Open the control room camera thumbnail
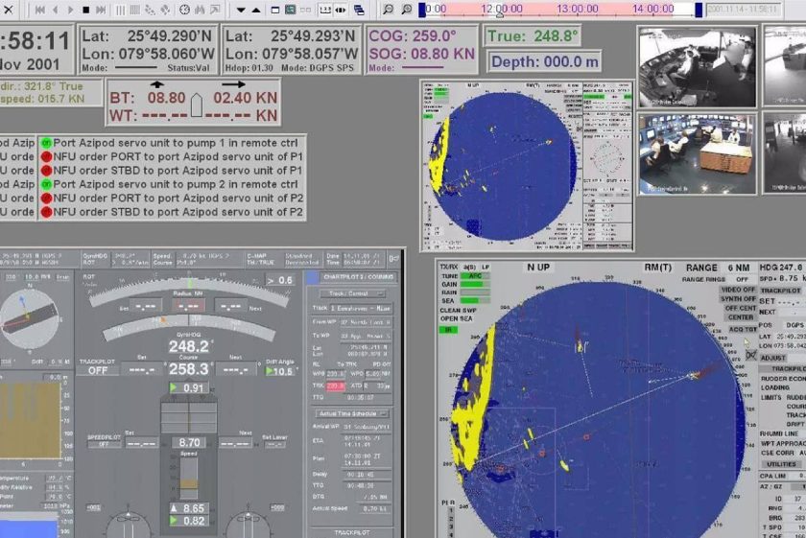Screen dimensions: 806x538 click(698, 154)
